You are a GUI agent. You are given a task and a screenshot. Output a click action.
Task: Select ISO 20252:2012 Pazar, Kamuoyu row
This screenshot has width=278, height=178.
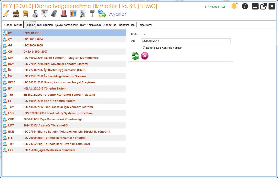(64, 82)
